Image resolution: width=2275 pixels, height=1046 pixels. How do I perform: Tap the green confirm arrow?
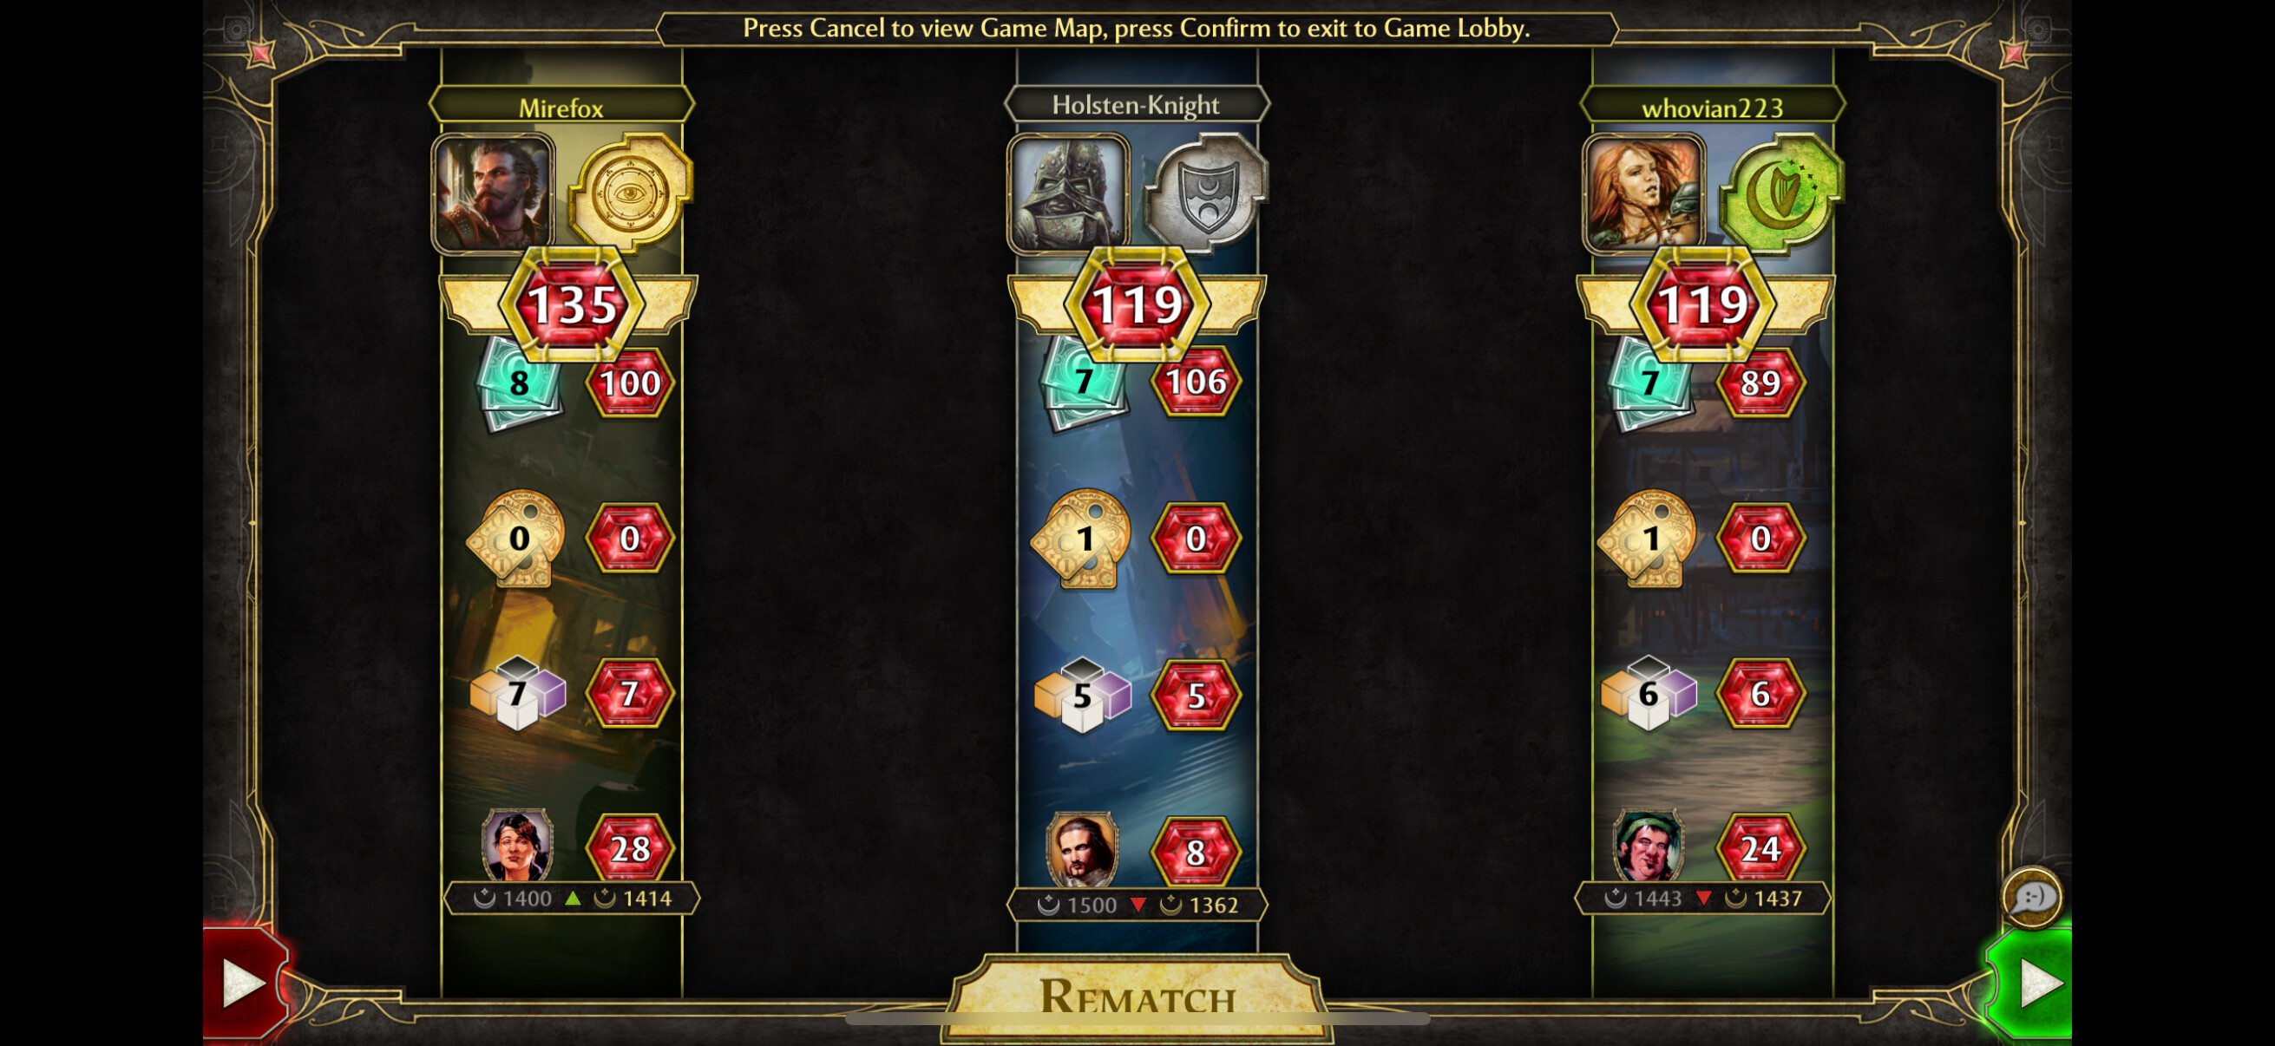pos(2030,982)
